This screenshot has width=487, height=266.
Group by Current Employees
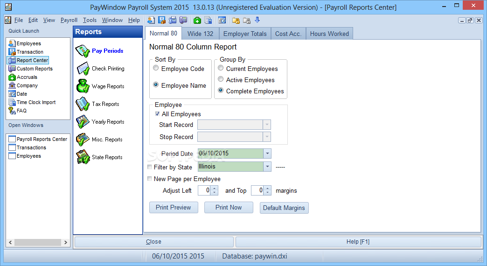[x=221, y=68]
